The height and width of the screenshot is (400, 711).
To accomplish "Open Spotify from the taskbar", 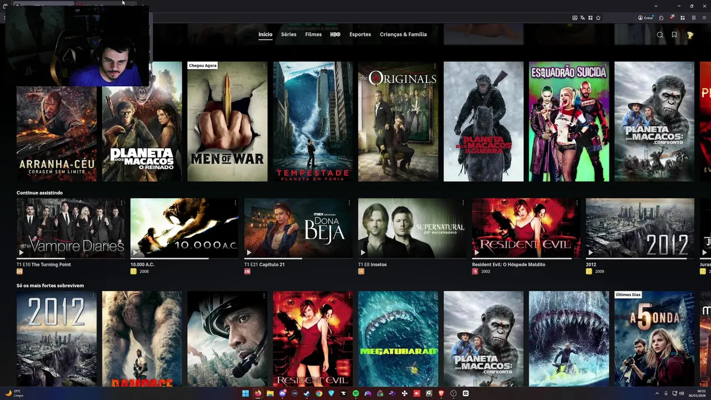I will point(355,393).
